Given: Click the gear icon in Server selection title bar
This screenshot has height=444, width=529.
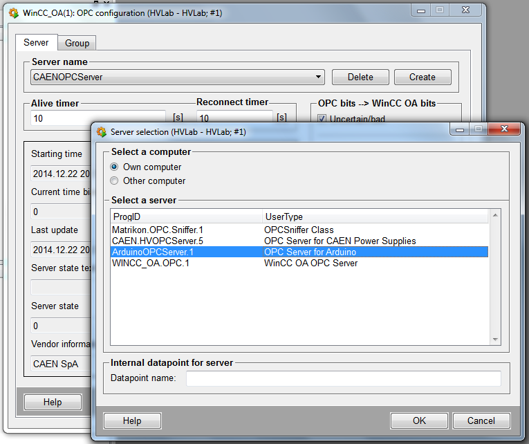Looking at the screenshot, I should click(x=101, y=131).
